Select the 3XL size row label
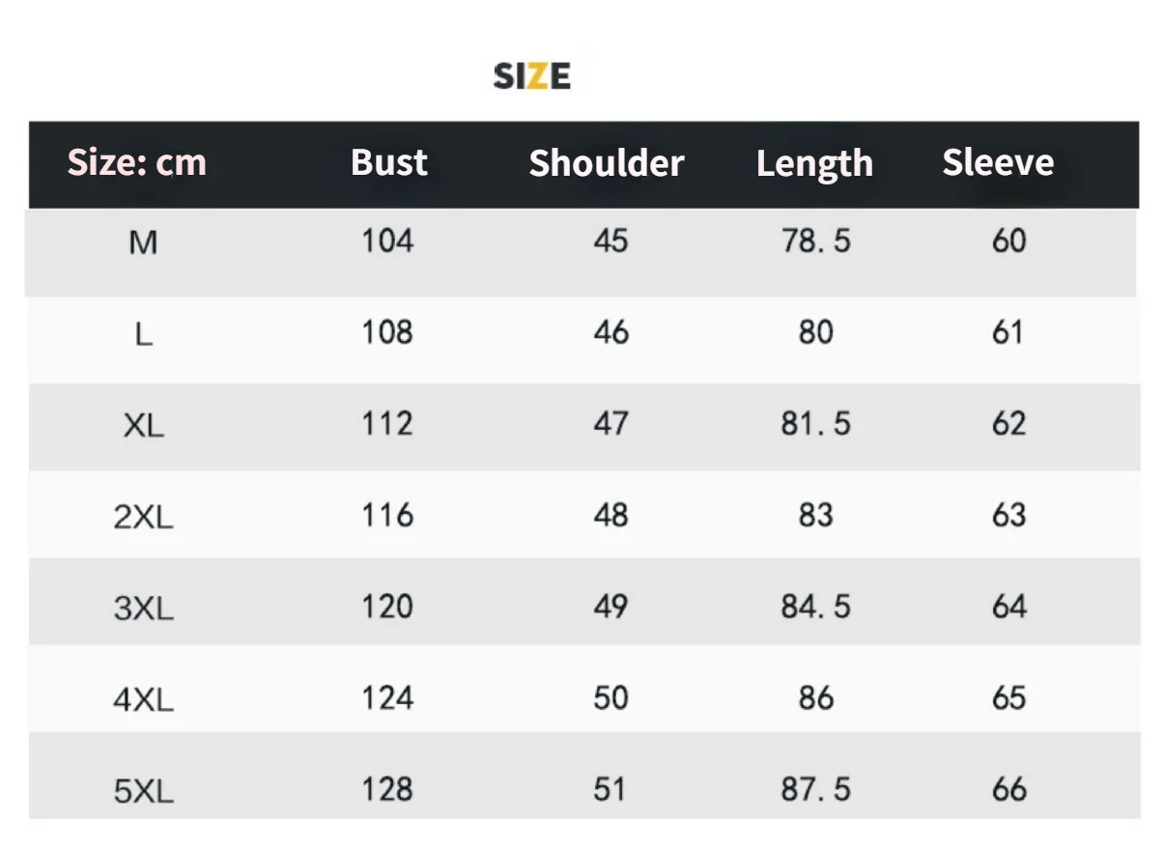The image size is (1164, 850). (x=143, y=609)
